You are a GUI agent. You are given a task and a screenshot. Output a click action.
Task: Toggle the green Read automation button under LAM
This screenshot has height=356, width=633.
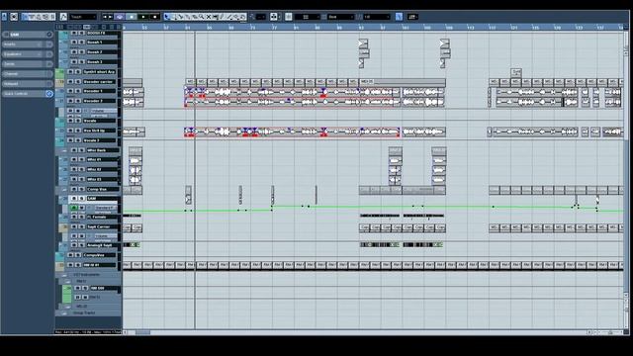[74, 208]
